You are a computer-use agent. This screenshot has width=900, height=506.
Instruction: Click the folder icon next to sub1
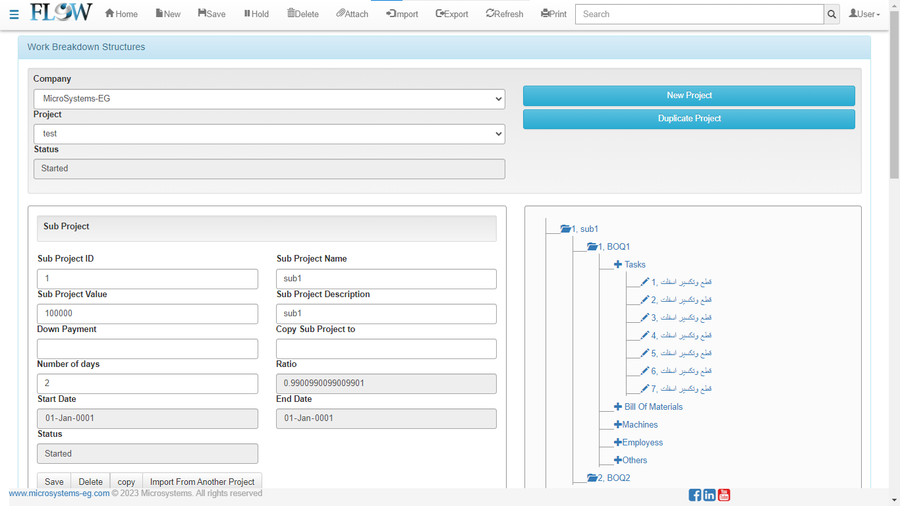coord(565,229)
